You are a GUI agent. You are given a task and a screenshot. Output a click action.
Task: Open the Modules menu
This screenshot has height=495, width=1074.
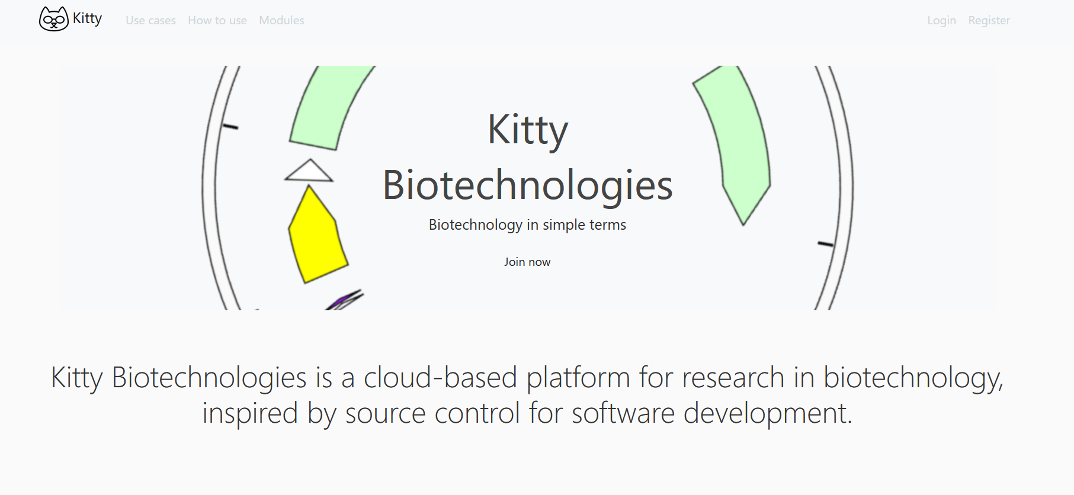point(281,20)
